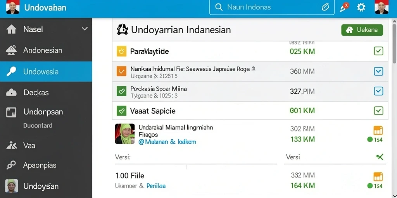Click the orange Nankaa Imidumal row icon
This screenshot has width=397, height=198.
tap(121, 71)
